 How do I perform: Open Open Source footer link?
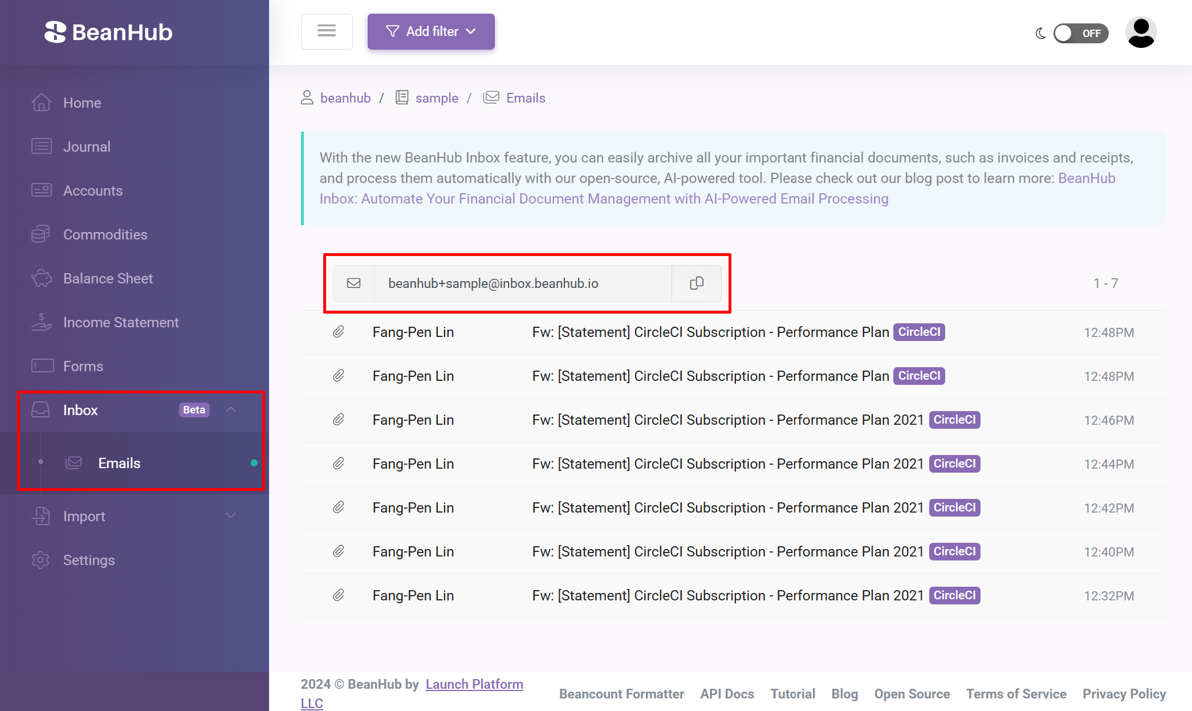coord(912,694)
